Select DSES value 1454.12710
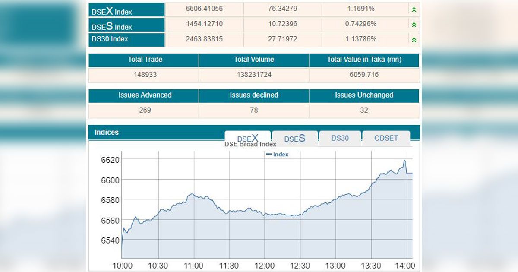The height and width of the screenshot is (272, 518). click(x=204, y=24)
